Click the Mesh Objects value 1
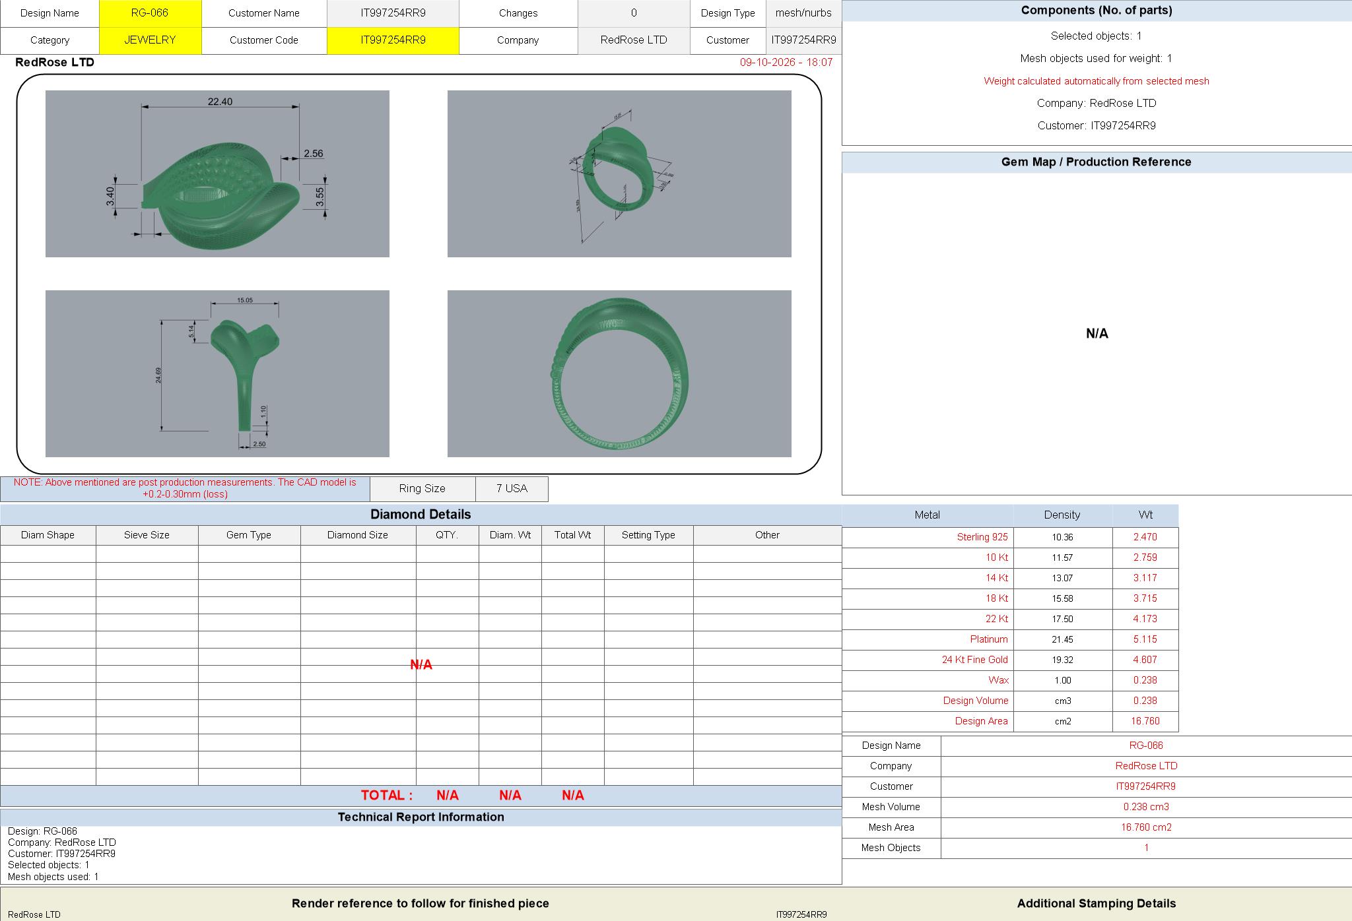Viewport: 1352px width, 921px height. 1146,848
